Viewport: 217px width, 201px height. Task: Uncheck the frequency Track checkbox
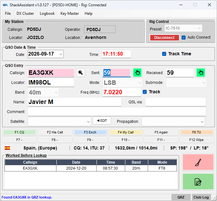145,92
